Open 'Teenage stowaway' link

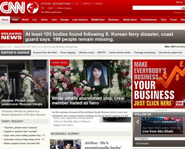point(145,52)
